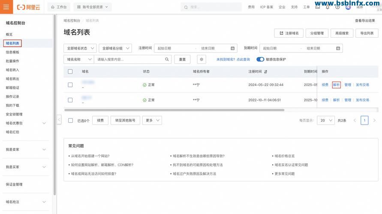
Task: Open the notification bell
Action: click(x=328, y=7)
